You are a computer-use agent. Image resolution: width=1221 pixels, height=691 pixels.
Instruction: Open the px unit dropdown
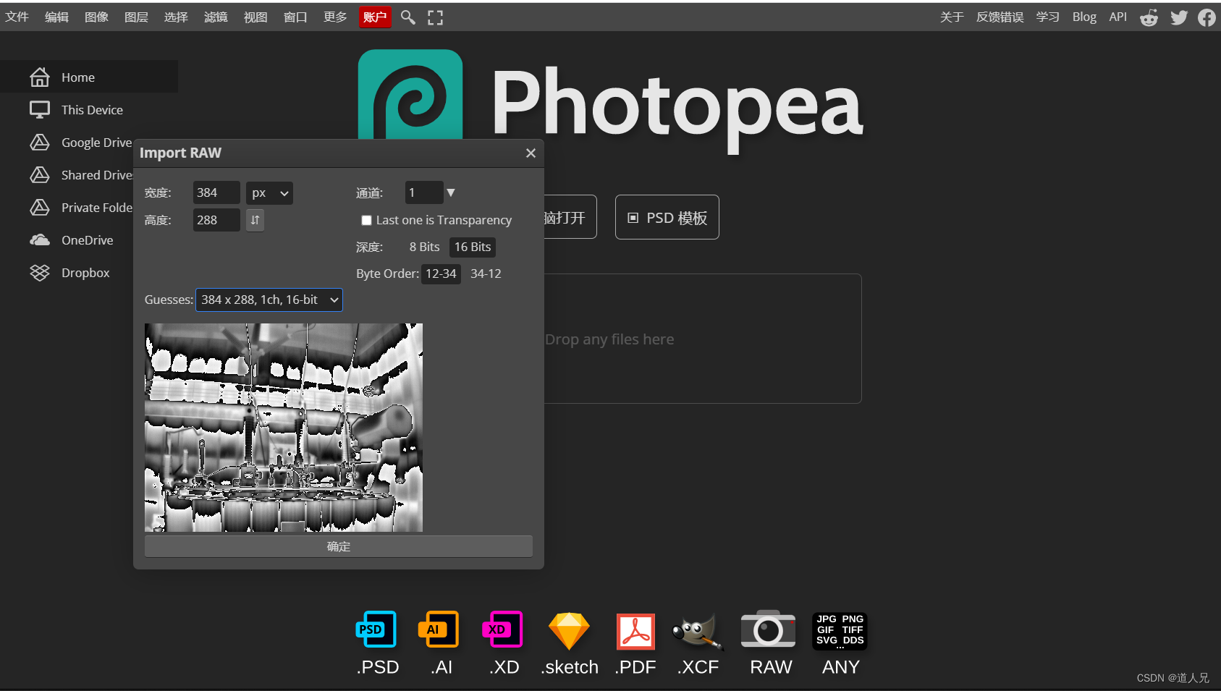[x=269, y=192]
